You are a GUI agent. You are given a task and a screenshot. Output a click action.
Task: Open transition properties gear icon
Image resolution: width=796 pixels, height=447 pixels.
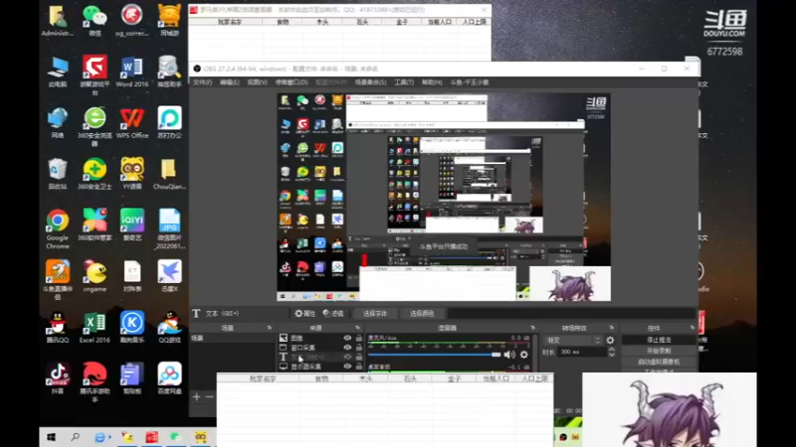tap(610, 340)
